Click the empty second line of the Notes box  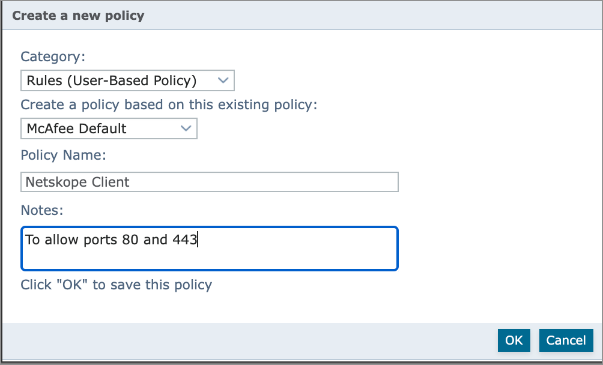pyautogui.click(x=209, y=259)
